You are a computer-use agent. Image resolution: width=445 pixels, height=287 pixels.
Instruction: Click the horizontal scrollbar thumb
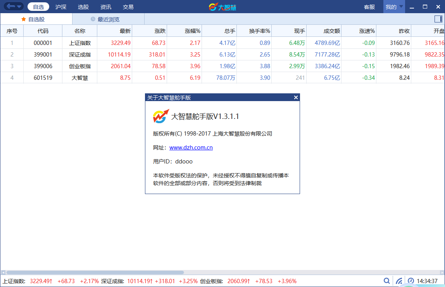[95, 272]
